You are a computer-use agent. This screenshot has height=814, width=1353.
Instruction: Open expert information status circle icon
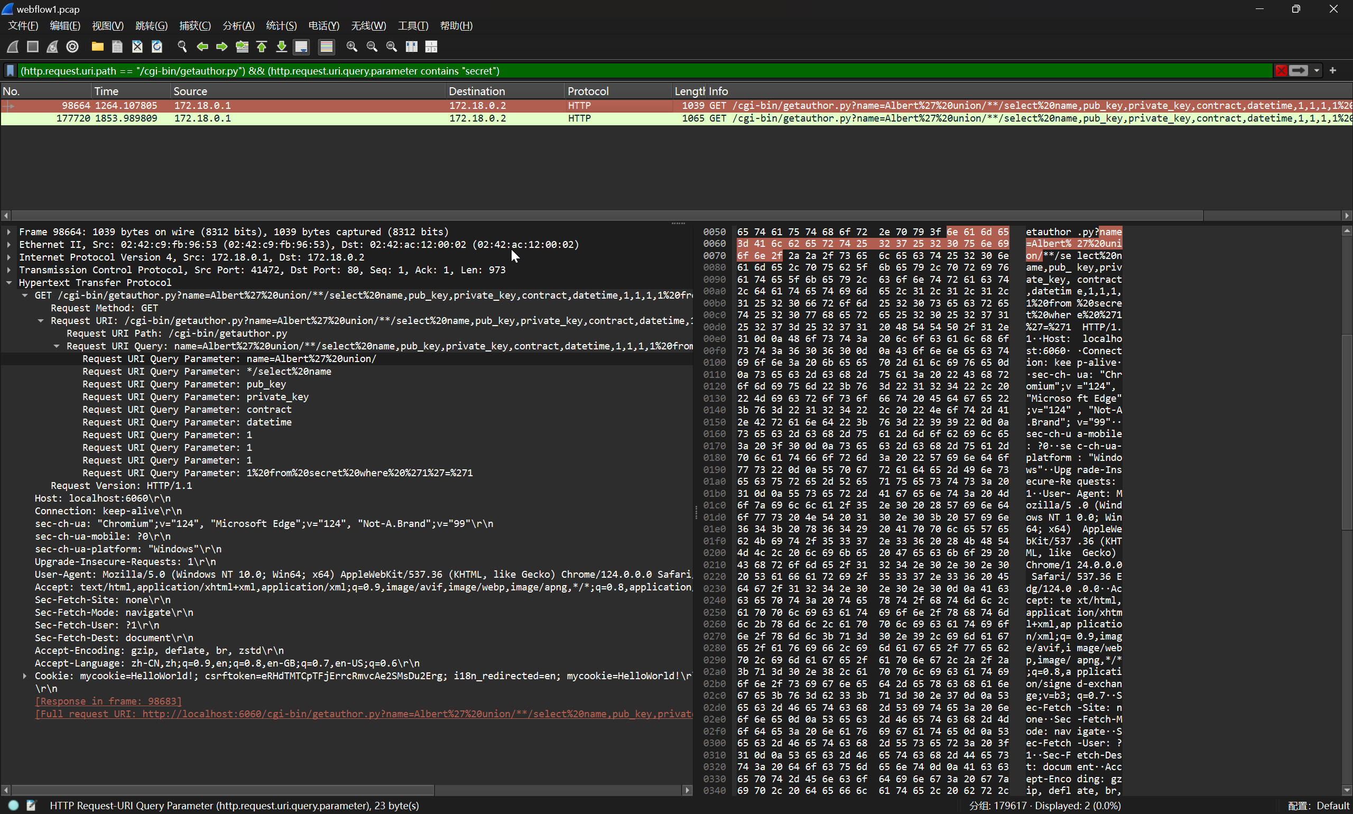tap(14, 805)
